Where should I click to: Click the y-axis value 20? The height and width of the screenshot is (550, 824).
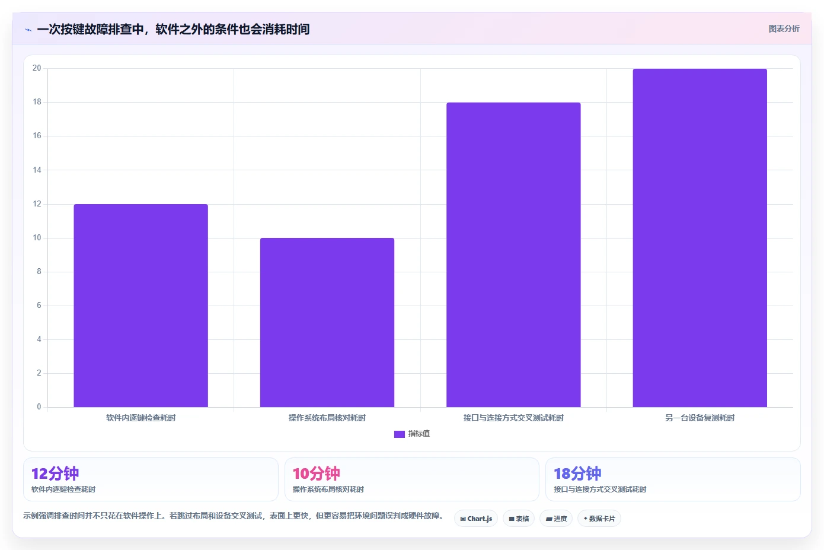(x=37, y=68)
